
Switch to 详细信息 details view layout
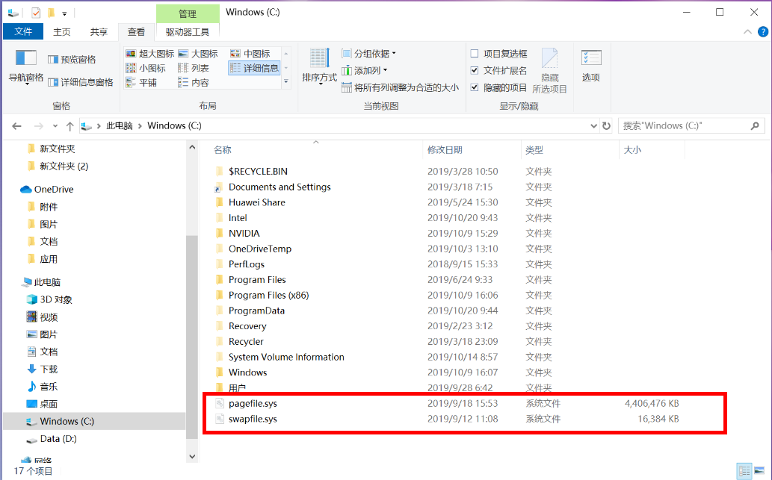coord(255,68)
